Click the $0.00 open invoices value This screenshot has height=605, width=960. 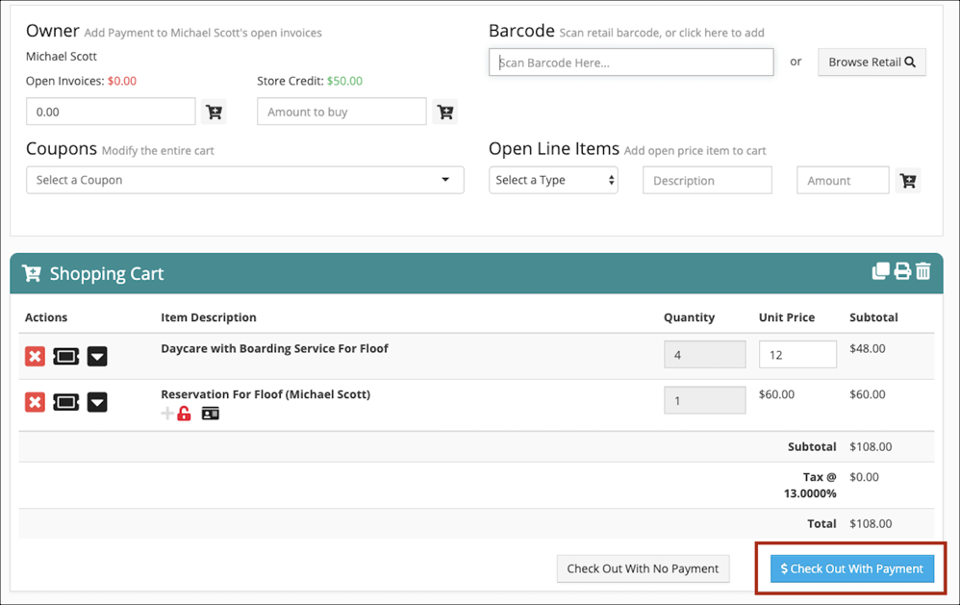pyautogui.click(x=122, y=81)
